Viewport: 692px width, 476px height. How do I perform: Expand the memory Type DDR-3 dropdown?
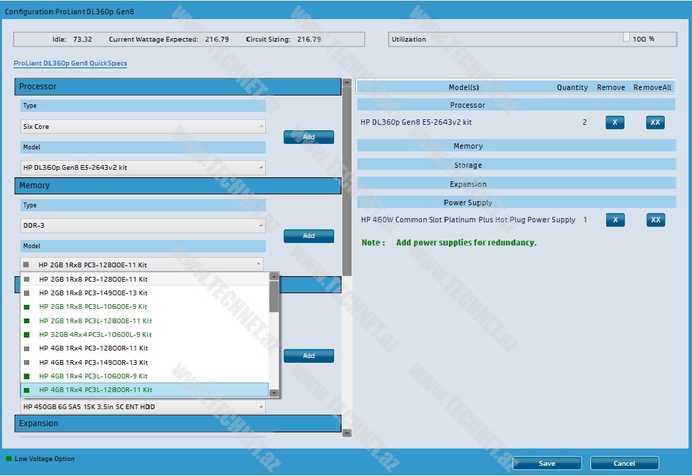click(142, 226)
